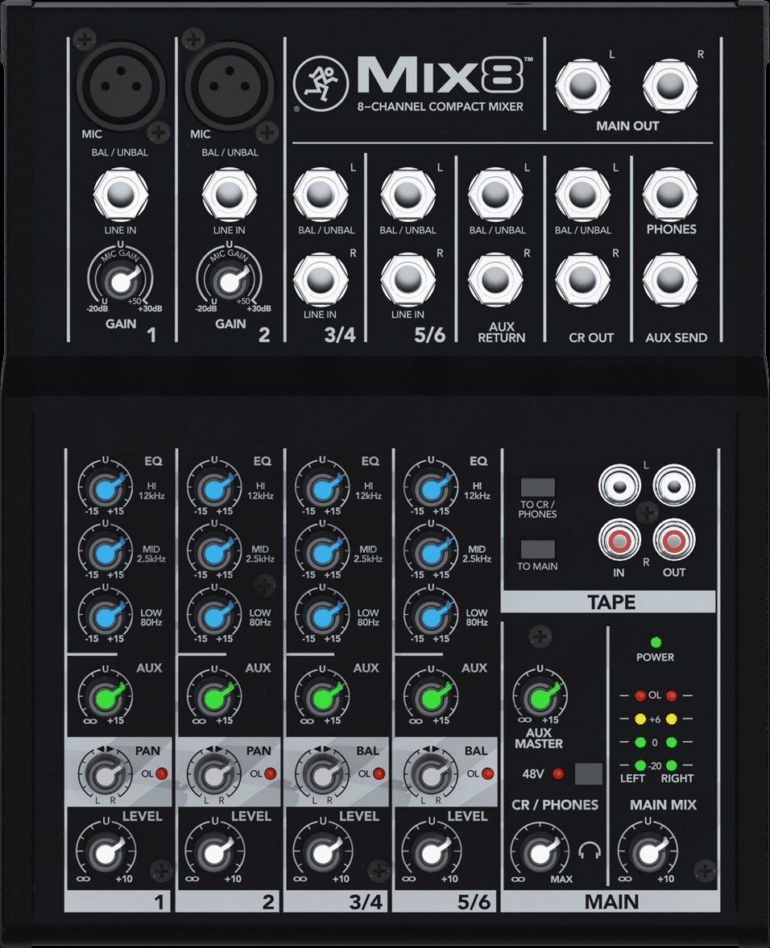Click the CR OUT left jack
The height and width of the screenshot is (948, 770).
point(582,194)
